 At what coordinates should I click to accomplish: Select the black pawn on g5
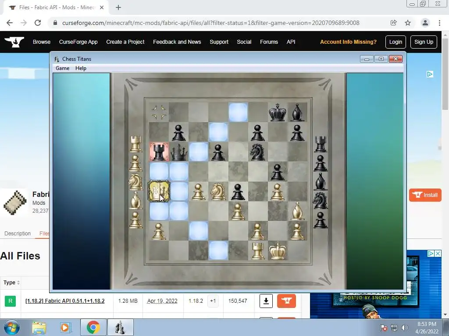point(278,171)
